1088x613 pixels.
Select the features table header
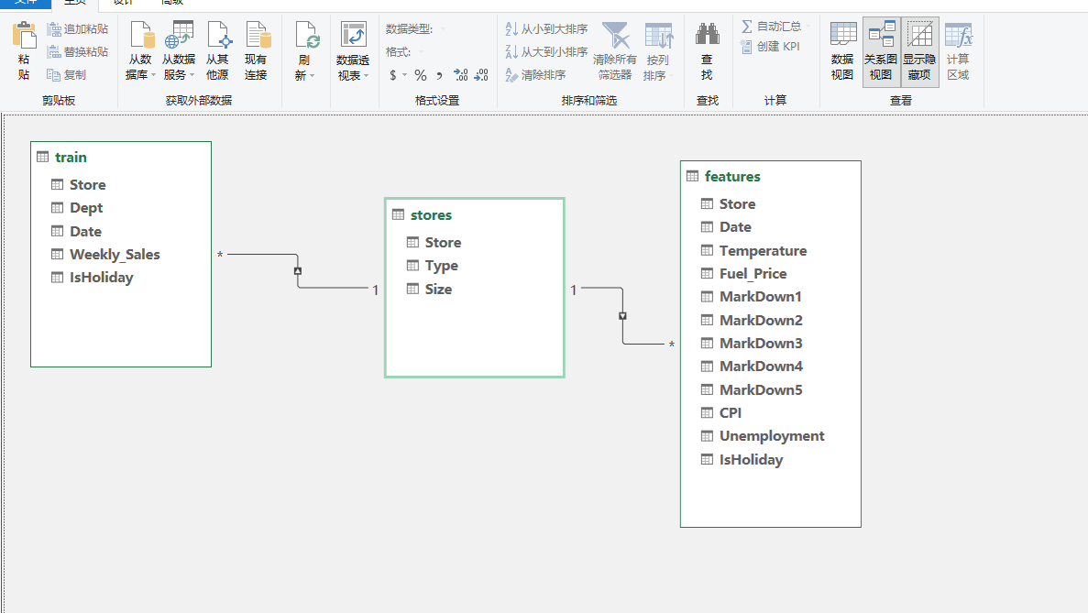tap(770, 177)
